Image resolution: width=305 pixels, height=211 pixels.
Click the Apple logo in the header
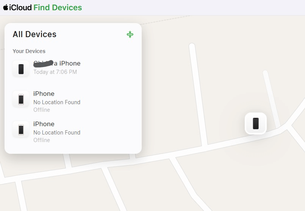tap(6, 7)
